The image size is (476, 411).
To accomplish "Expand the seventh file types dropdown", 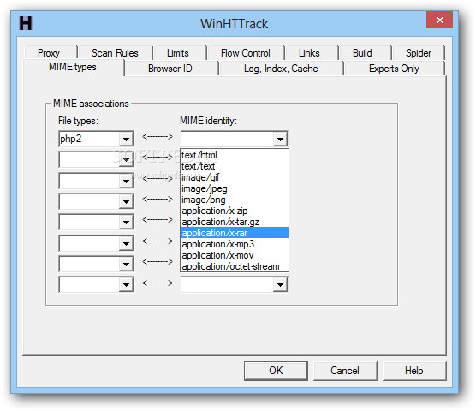I will pos(126,264).
